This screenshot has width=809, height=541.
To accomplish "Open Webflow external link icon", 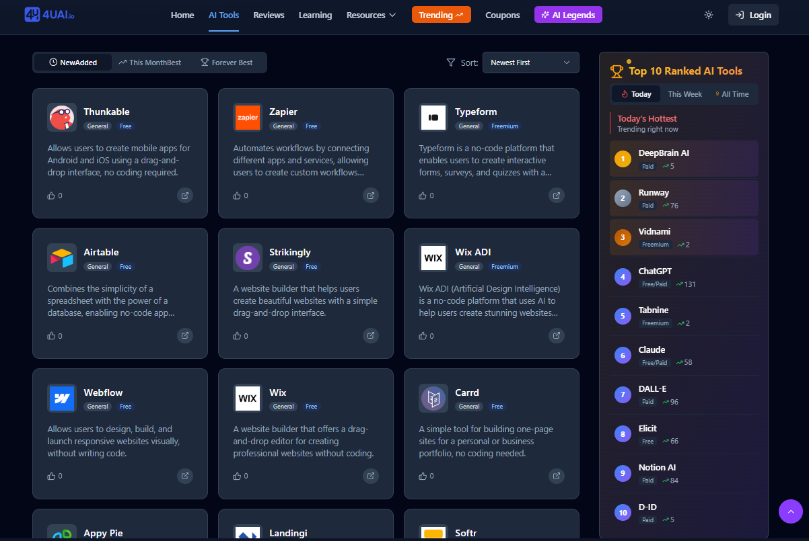I will click(185, 476).
